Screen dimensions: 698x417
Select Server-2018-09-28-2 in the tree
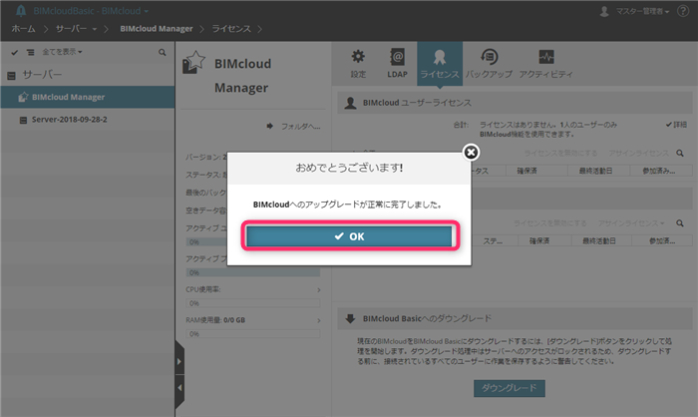pyautogui.click(x=88, y=120)
